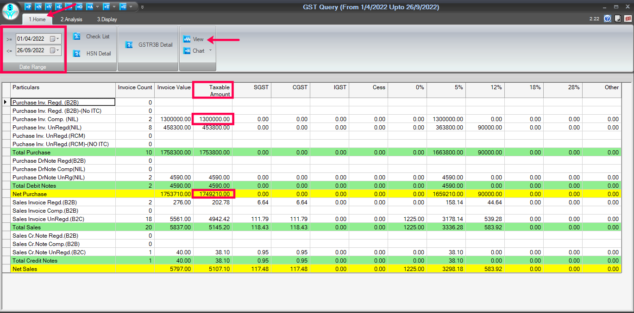This screenshot has width=634, height=313.
Task: Click the P quick access icon
Action: click(x=28, y=7)
